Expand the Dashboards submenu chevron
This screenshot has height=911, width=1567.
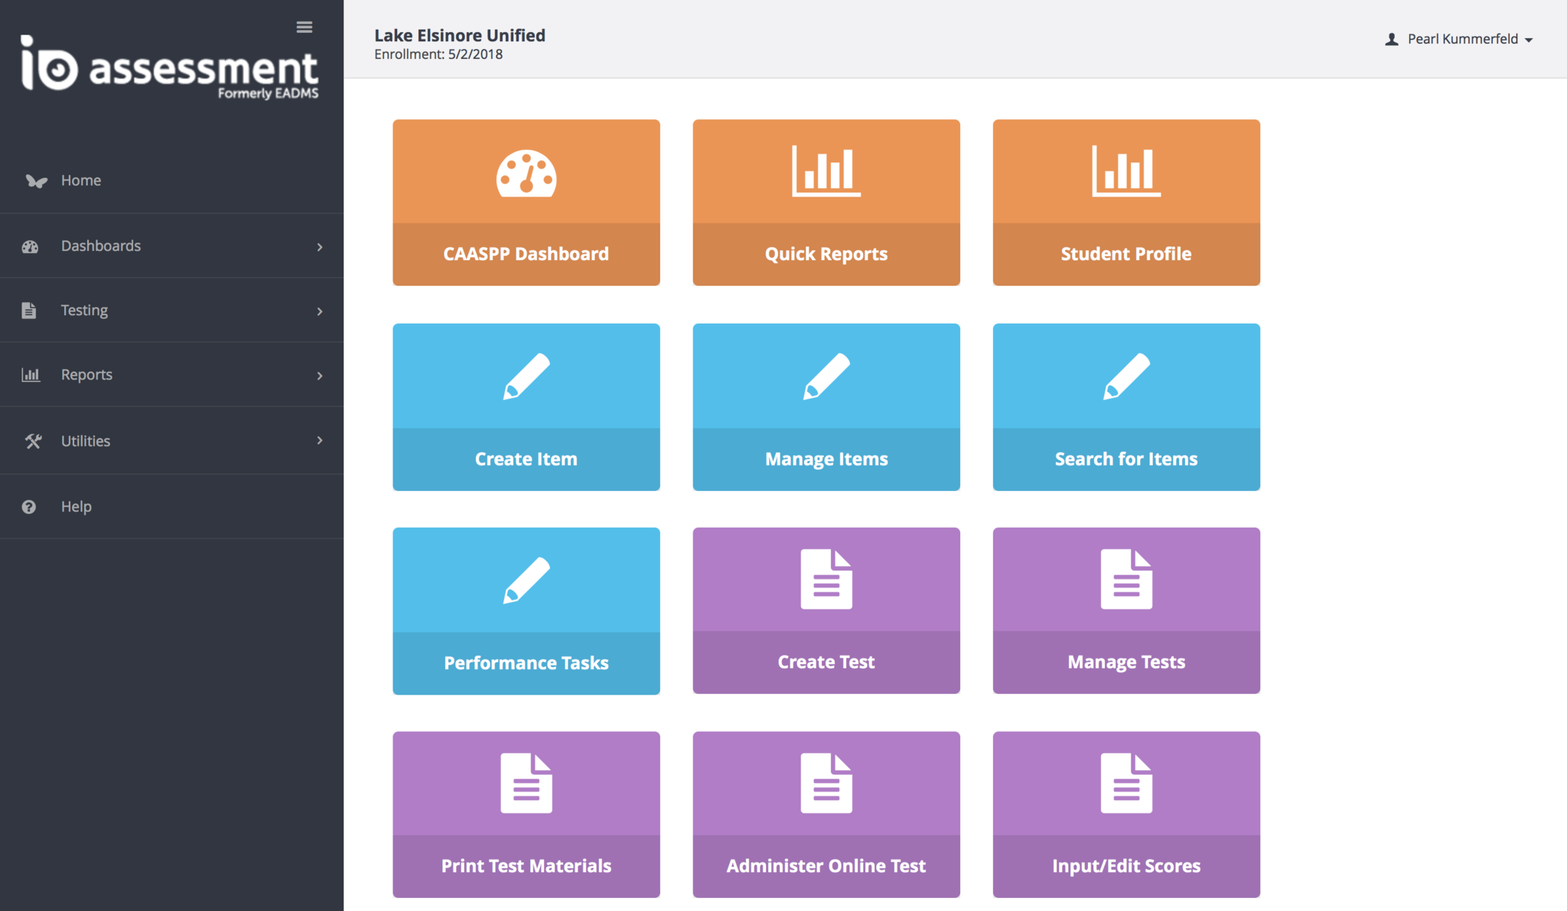click(320, 247)
